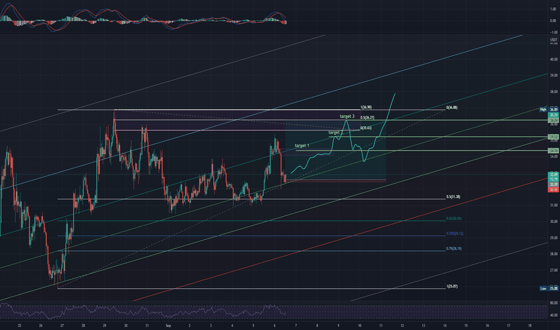Click the USDT currency label on price axis

tap(553, 40)
